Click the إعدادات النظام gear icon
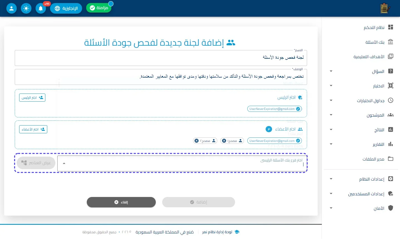This screenshot has height=239, width=400. 391,179
